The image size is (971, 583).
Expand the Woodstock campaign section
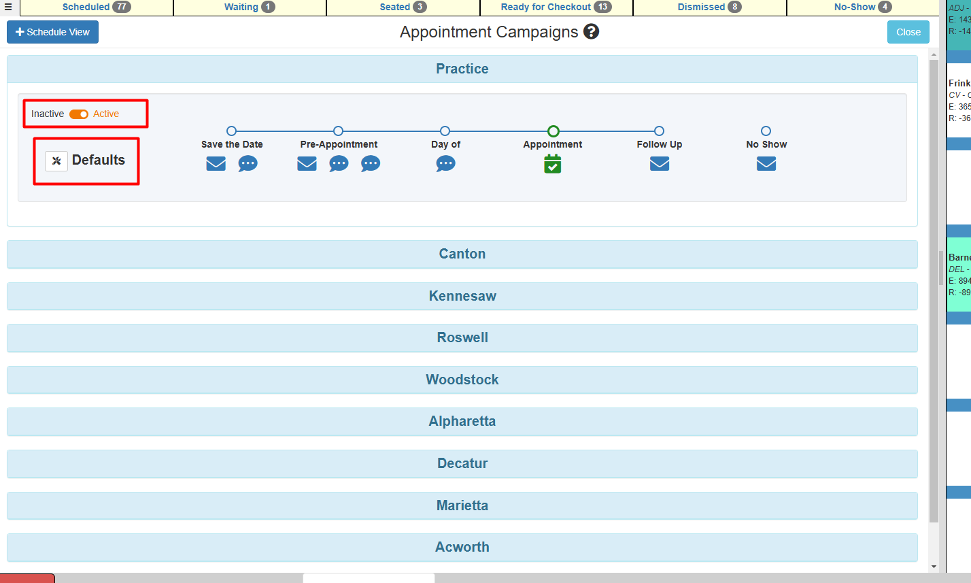(x=462, y=380)
